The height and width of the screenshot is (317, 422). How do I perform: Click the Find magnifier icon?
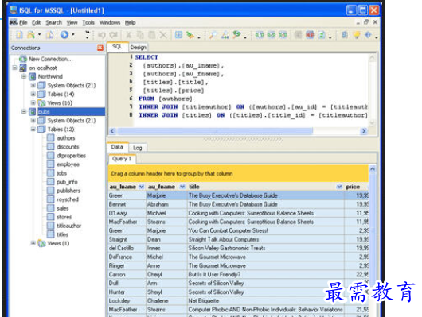[213, 35]
